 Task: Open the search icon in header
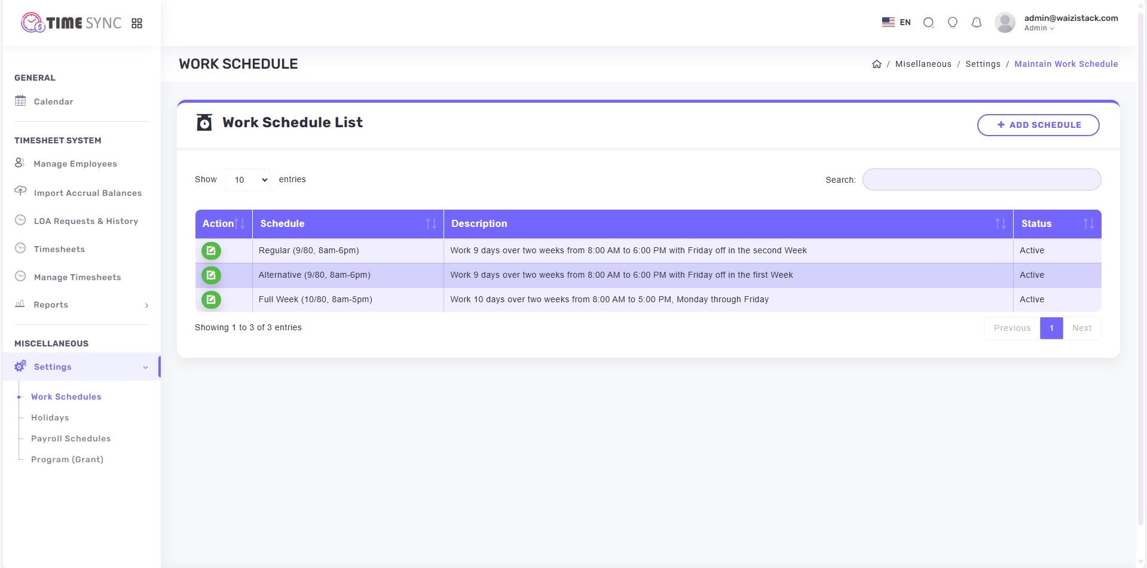928,23
